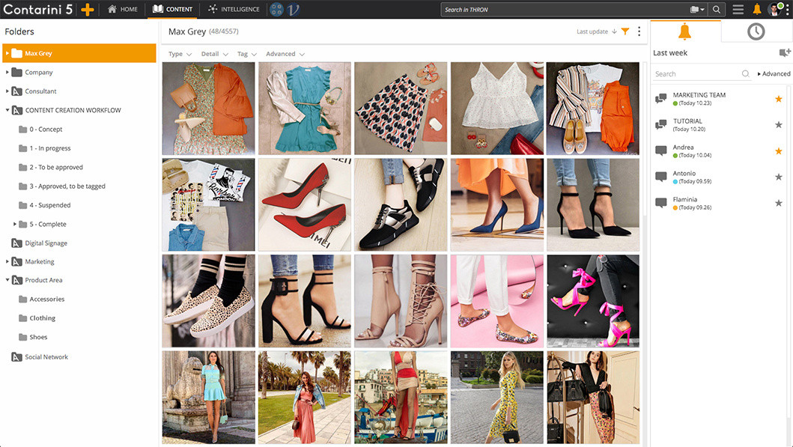Click the Consultant folder icon
The width and height of the screenshot is (793, 447).
(16, 91)
